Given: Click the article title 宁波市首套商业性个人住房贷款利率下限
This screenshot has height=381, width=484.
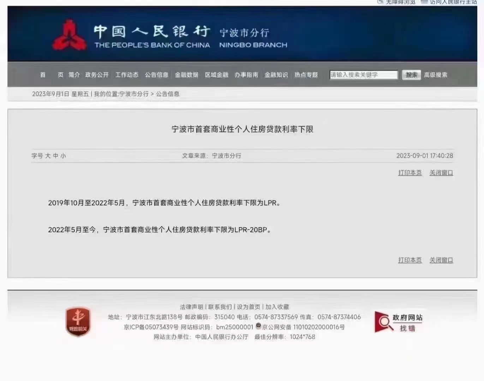Looking at the screenshot, I should (x=243, y=129).
